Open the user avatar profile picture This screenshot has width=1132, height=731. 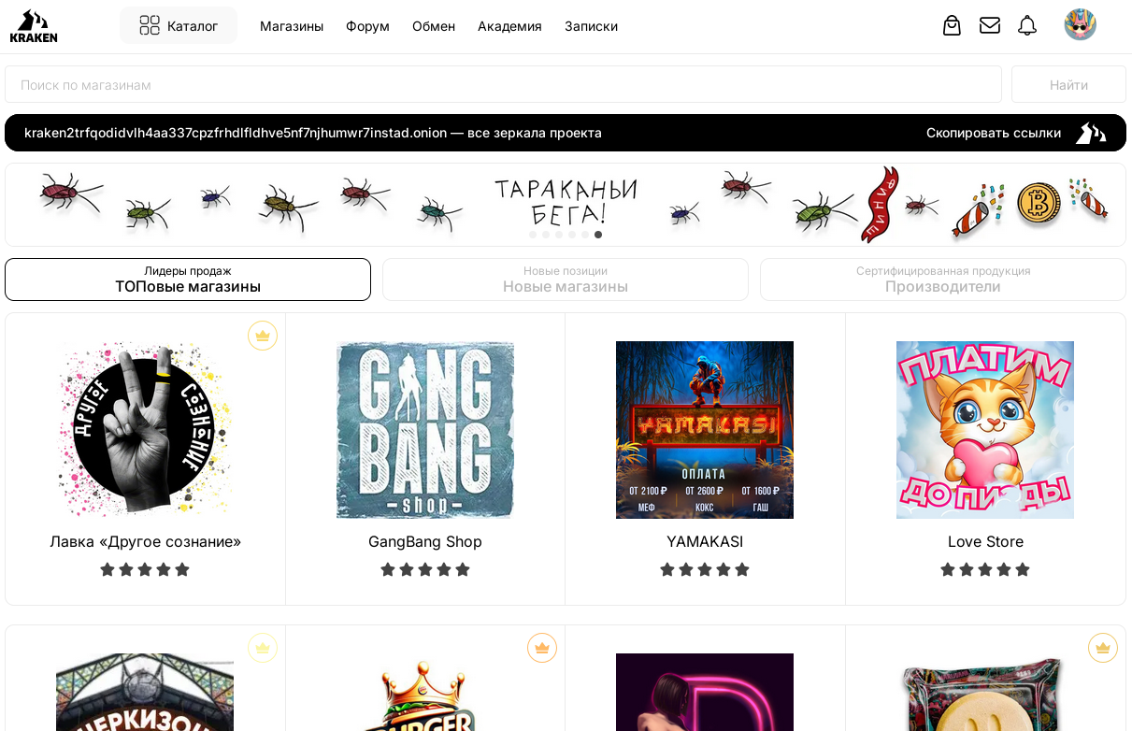1080,24
